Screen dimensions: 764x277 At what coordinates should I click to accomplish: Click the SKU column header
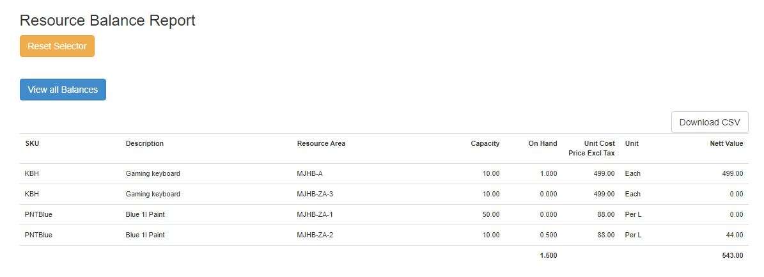click(32, 143)
